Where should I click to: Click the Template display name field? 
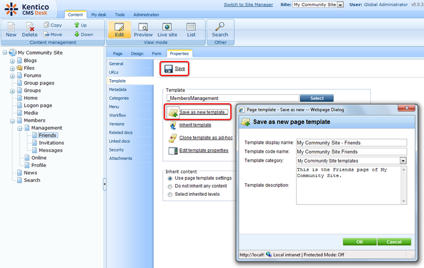click(351, 143)
